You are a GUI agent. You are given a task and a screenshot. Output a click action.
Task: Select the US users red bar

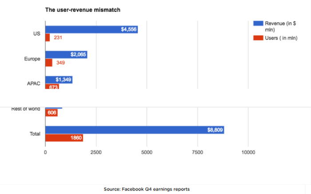pyautogui.click(x=48, y=37)
